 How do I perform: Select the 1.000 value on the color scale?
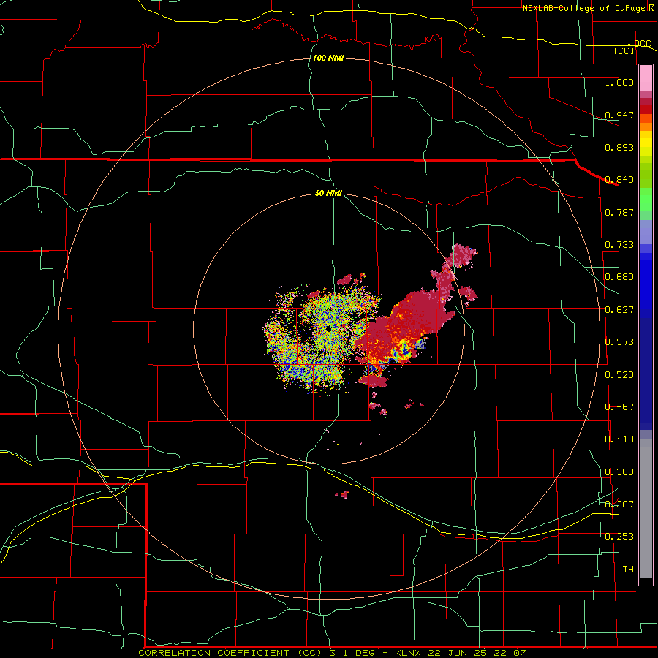click(x=619, y=82)
